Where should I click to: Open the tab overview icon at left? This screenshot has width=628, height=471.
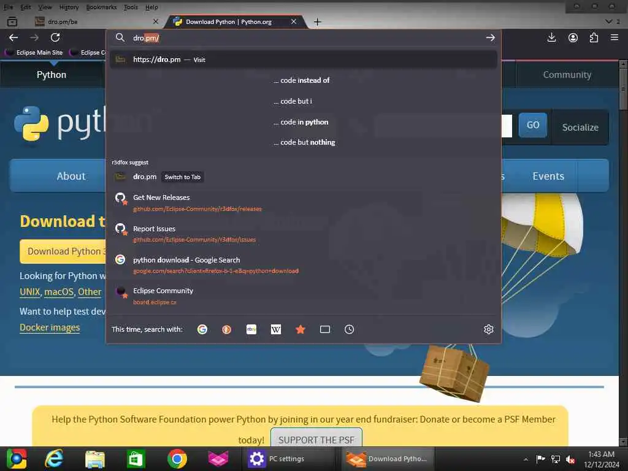(12, 21)
